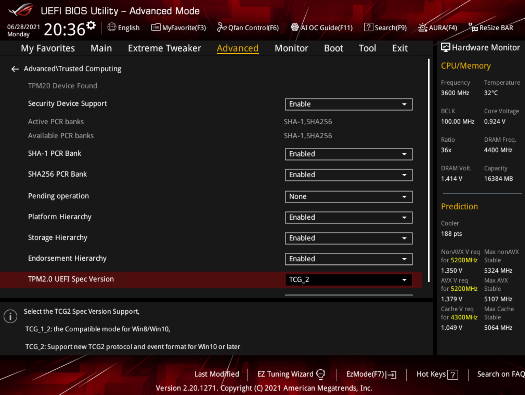Switch to Main tab
The width and height of the screenshot is (525, 395).
pos(101,48)
